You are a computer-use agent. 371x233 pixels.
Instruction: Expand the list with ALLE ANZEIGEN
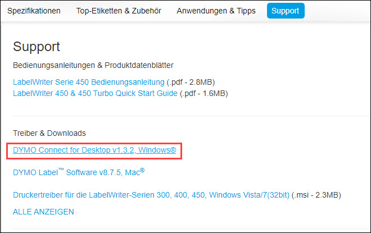pos(43,212)
